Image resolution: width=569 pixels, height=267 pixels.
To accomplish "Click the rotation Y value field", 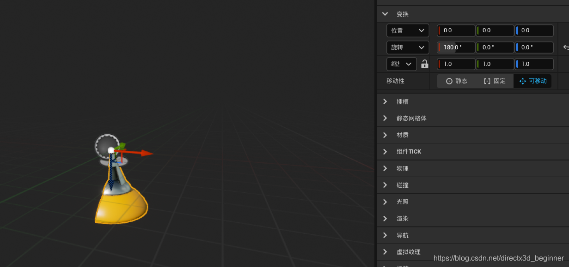I will 495,47.
